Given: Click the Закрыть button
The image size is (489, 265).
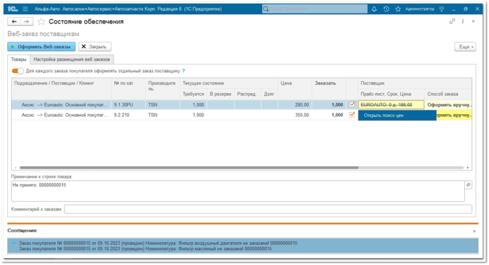Looking at the screenshot, I should 95,47.
